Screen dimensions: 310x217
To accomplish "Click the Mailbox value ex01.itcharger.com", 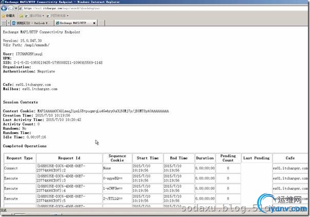I will 40,89.
